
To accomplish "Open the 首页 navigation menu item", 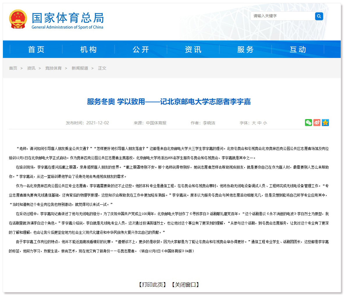I will pyautogui.click(x=36, y=49).
